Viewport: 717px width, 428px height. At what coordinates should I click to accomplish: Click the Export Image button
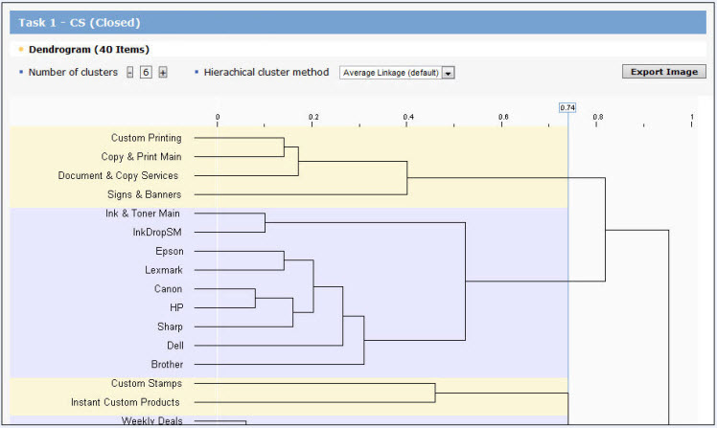coord(664,72)
